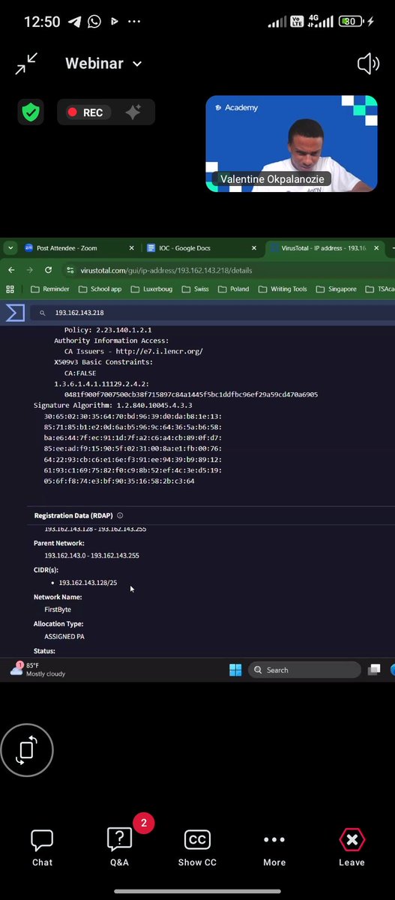Image resolution: width=395 pixels, height=900 pixels.
Task: Click the browser forward arrow
Action: (30, 270)
